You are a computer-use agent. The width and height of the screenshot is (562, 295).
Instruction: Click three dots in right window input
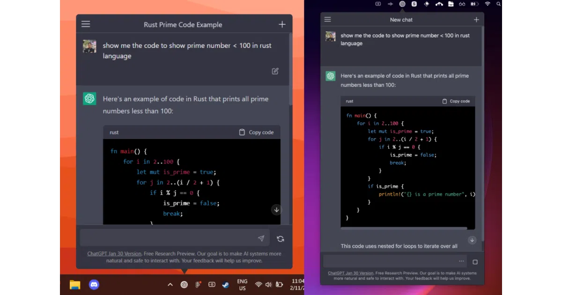tap(462, 261)
